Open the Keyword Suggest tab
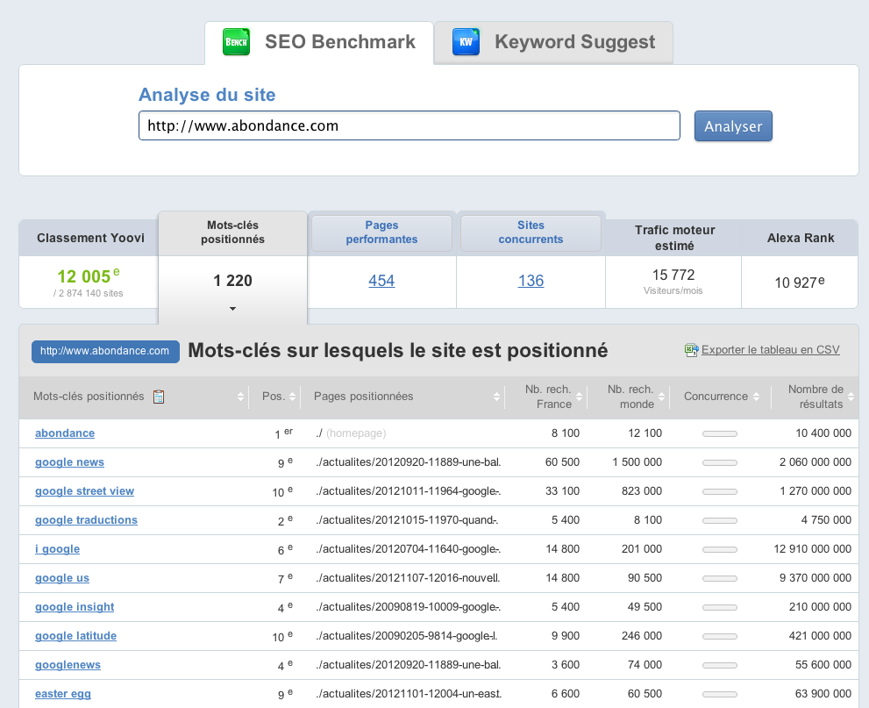Image resolution: width=869 pixels, height=708 pixels. 553,43
